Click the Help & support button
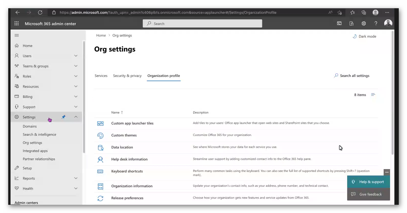Image resolution: width=407 pixels, height=213 pixels. [x=368, y=182]
